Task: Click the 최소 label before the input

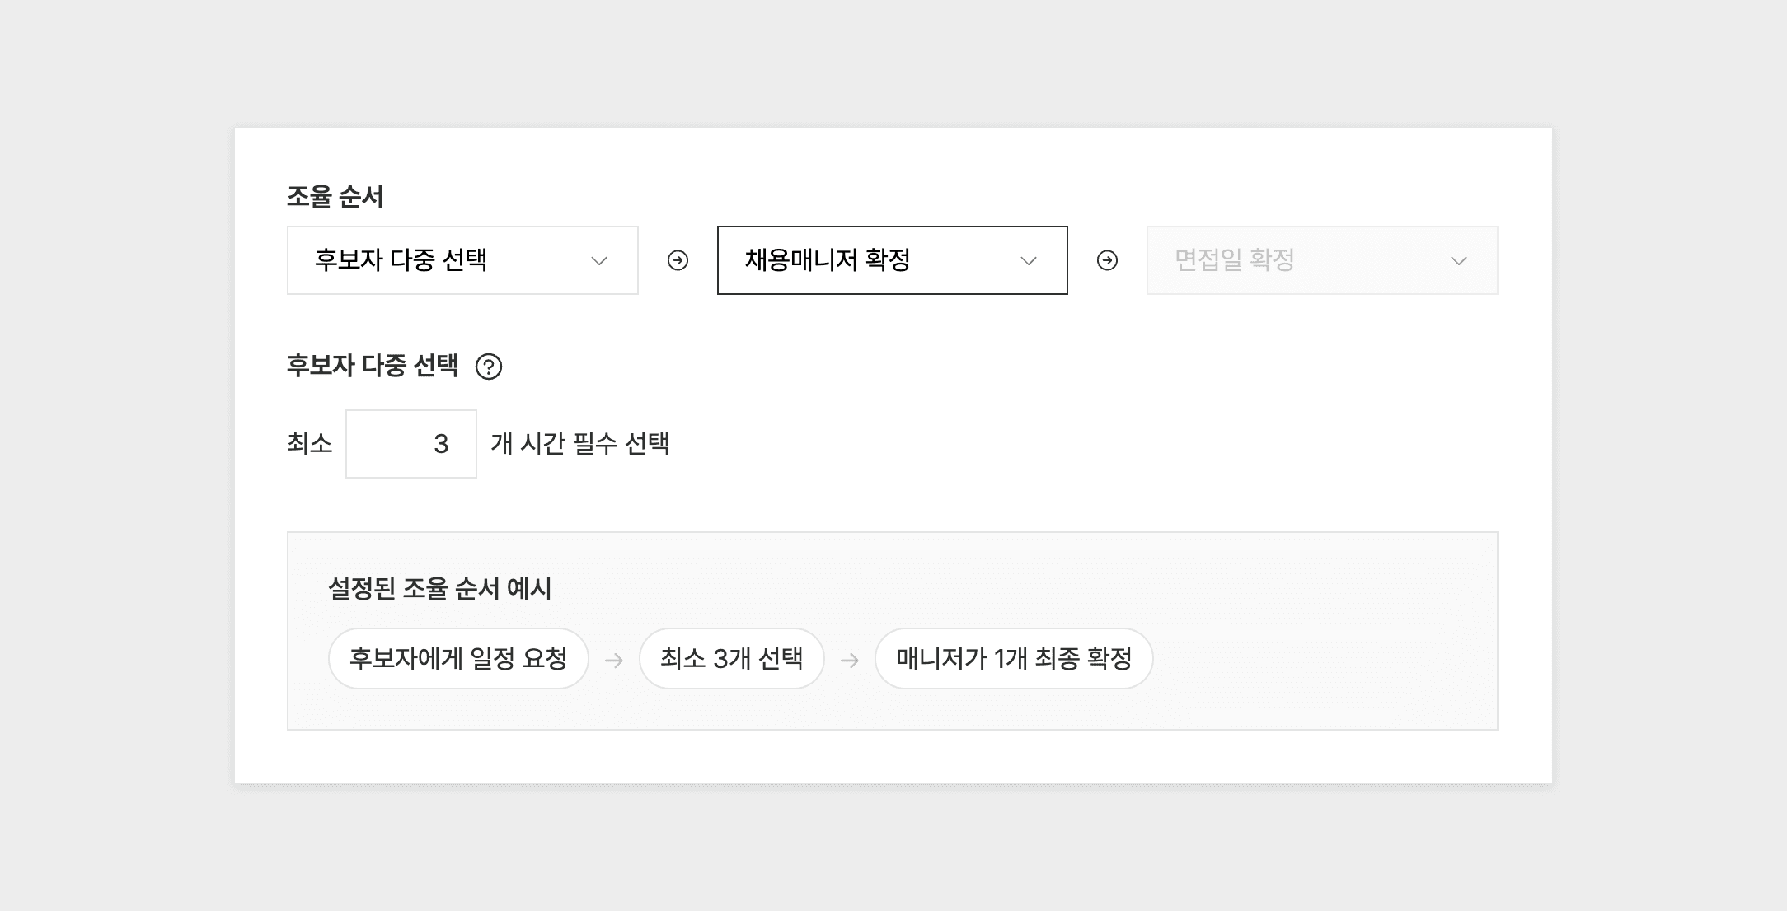Action: [309, 443]
